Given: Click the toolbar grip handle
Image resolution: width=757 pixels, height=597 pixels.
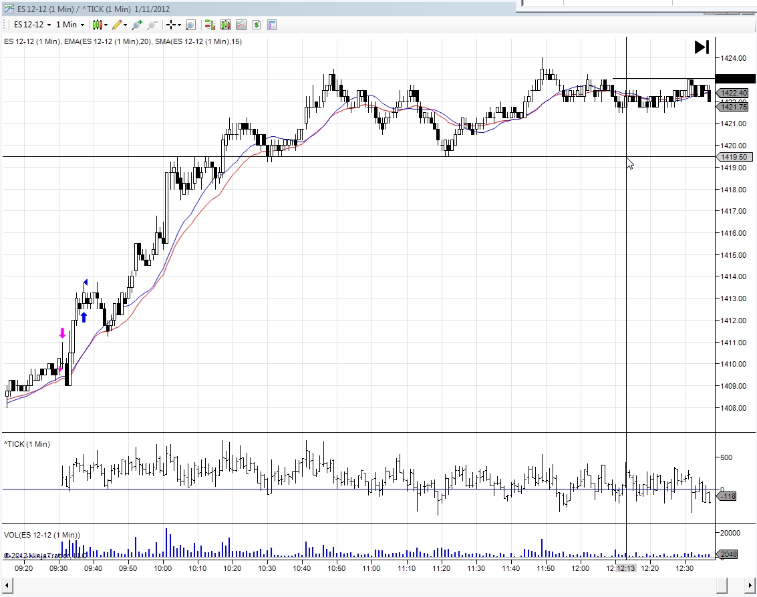Looking at the screenshot, I should point(5,25).
